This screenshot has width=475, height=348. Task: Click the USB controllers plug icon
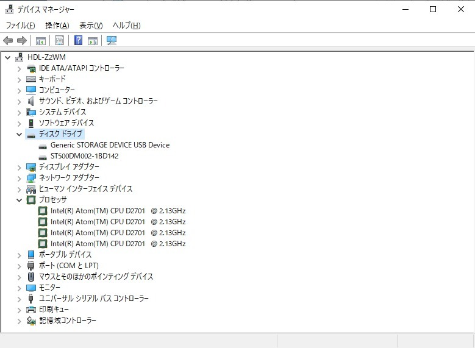pos(31,298)
